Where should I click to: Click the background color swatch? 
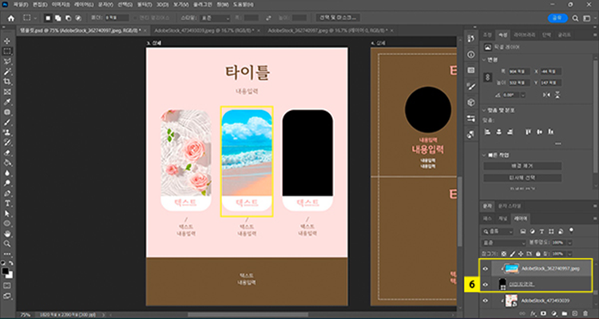pos(10,275)
